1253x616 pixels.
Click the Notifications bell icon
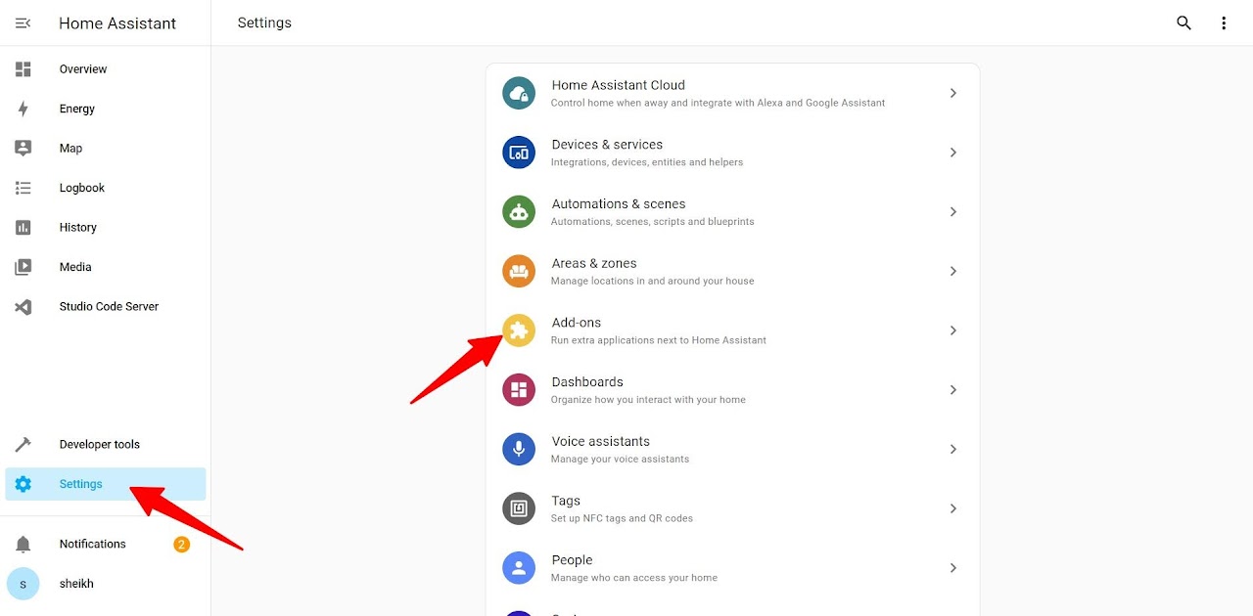[23, 545]
